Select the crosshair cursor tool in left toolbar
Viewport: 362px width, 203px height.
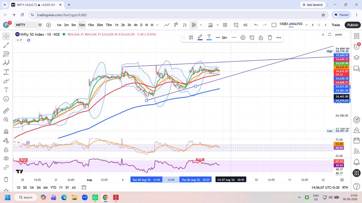point(6,36)
